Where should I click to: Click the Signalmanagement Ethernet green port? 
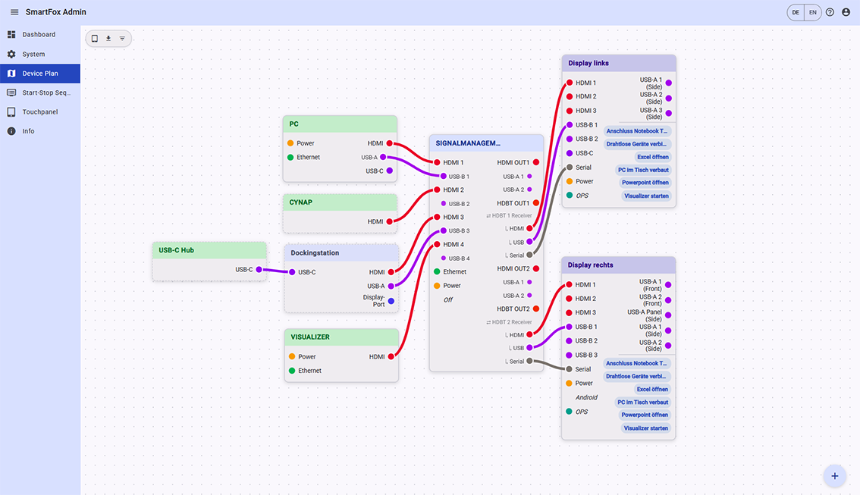point(437,272)
